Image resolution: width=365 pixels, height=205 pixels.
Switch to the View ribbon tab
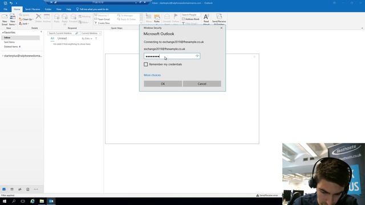pos(59,9)
